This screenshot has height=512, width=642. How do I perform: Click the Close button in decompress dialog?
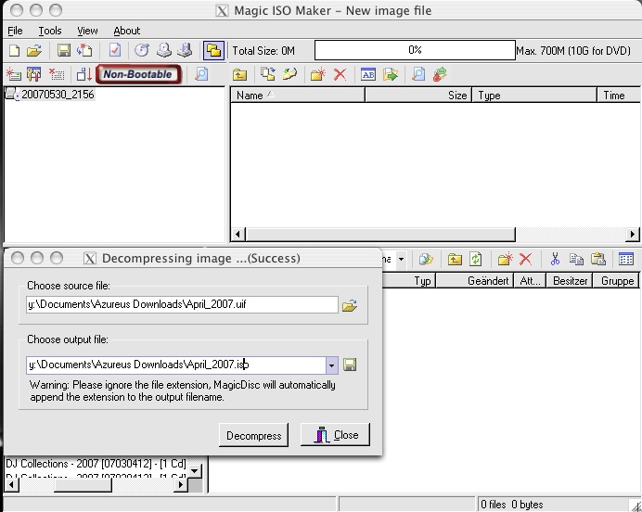335,435
